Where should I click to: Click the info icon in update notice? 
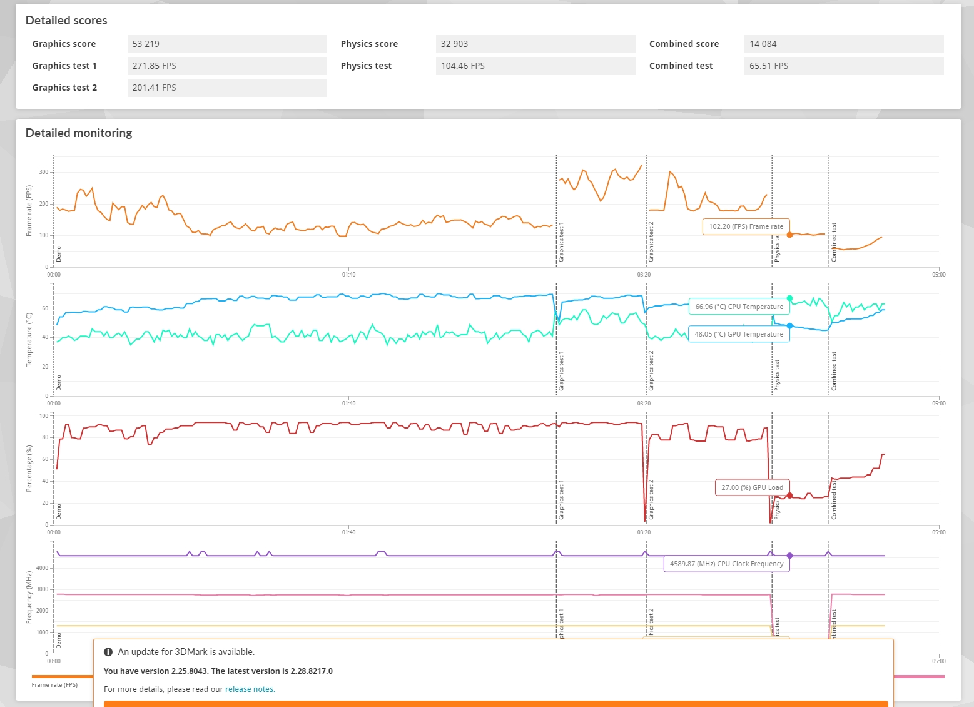tap(108, 652)
